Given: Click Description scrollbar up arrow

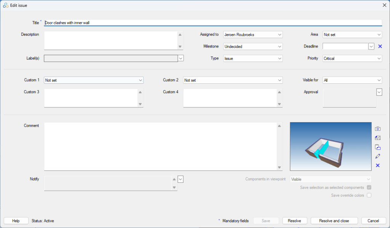Looking at the screenshot, I should click(180, 35).
